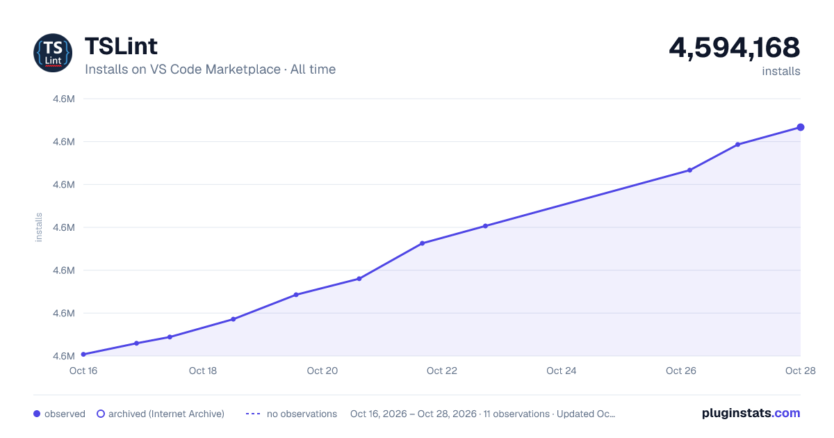The image size is (834, 438).
Task: Click the 'Installs on VS Code Marketplace · All time' subtitle
Action: (210, 70)
